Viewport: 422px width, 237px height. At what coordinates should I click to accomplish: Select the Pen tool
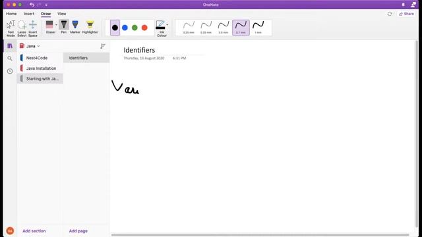[64, 27]
